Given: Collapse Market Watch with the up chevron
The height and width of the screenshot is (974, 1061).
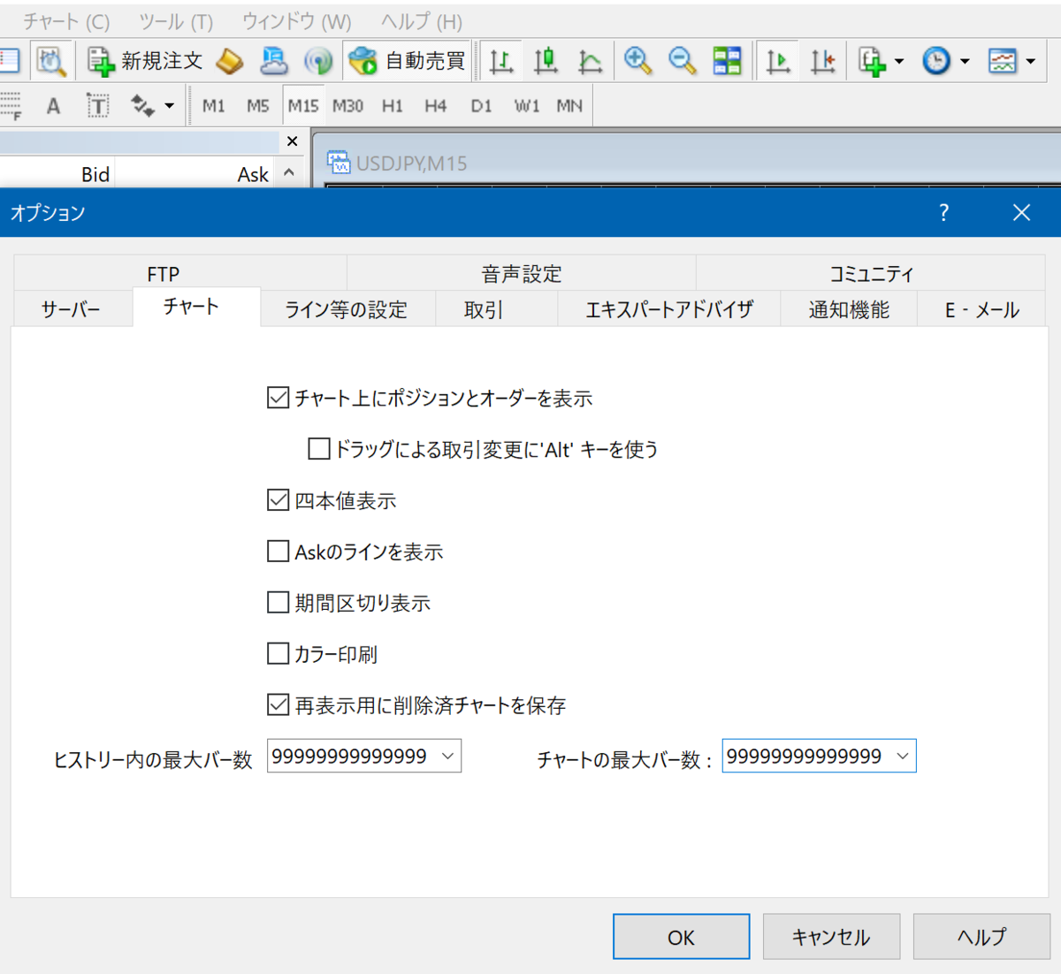Looking at the screenshot, I should coord(289,173).
